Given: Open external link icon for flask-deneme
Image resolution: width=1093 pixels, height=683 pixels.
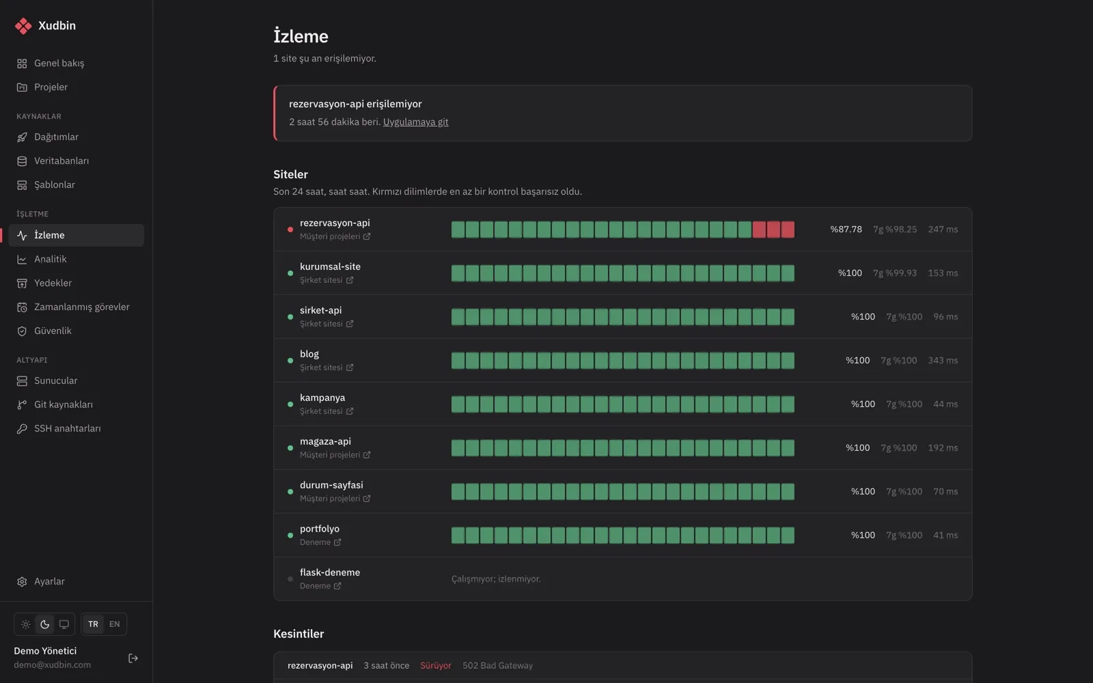Looking at the screenshot, I should click(337, 586).
